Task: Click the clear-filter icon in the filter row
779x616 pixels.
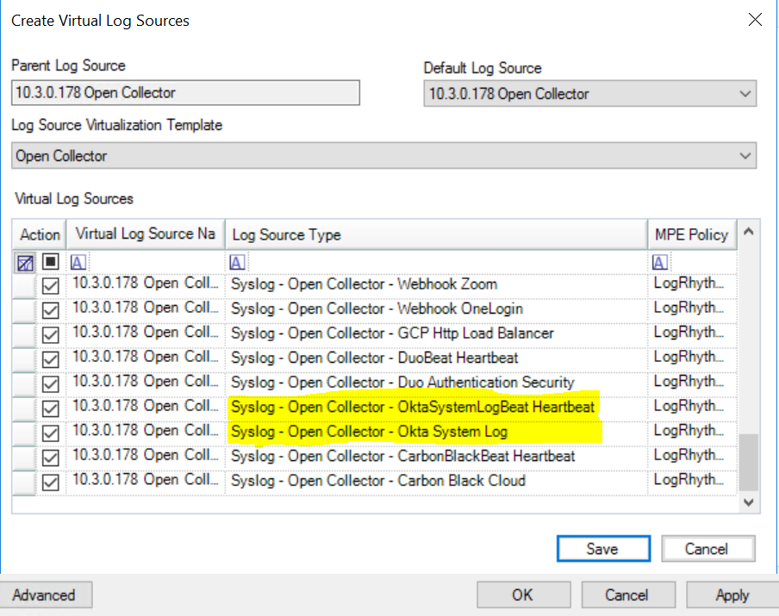Action: [x=25, y=262]
